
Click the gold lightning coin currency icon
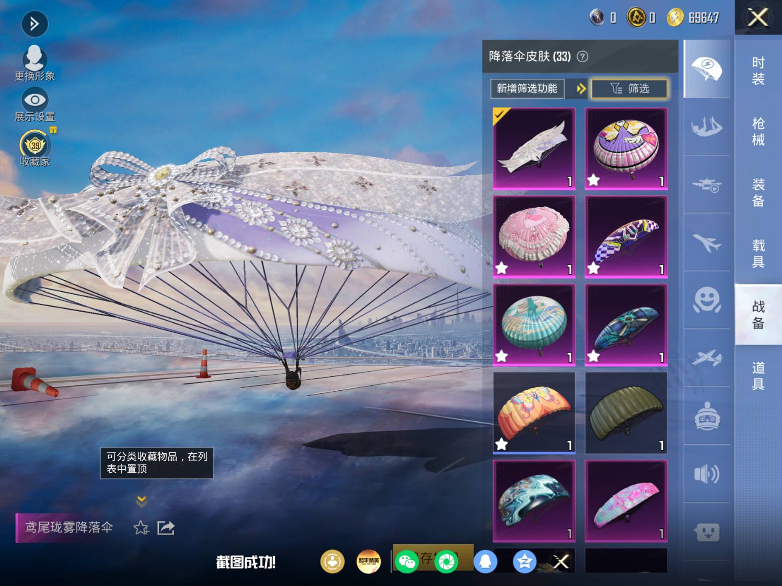click(x=675, y=18)
